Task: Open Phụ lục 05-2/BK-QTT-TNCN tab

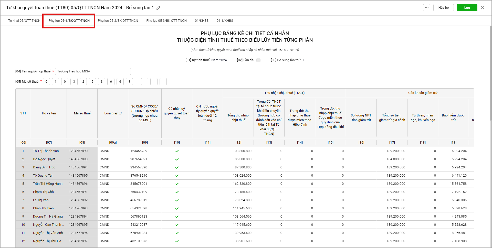Action: click(118, 21)
